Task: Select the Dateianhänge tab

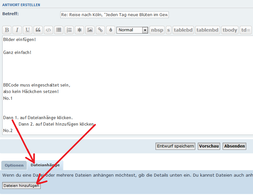Action: pyautogui.click(x=45, y=165)
